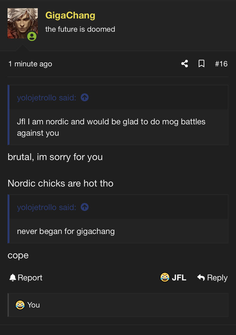Bookmark post #16
The height and width of the screenshot is (335, 236).
(202, 64)
